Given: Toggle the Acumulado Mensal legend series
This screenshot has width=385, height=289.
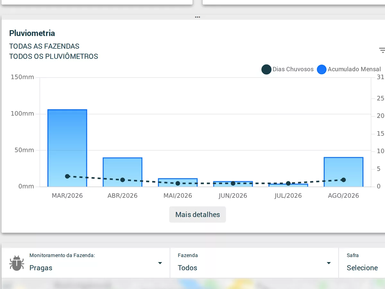Looking at the screenshot, I should 349,69.
